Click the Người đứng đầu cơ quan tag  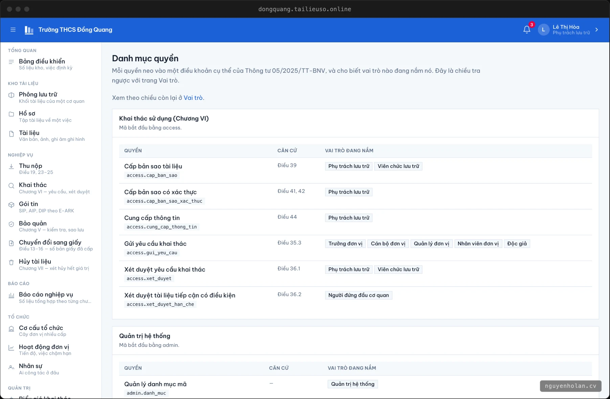pos(359,295)
